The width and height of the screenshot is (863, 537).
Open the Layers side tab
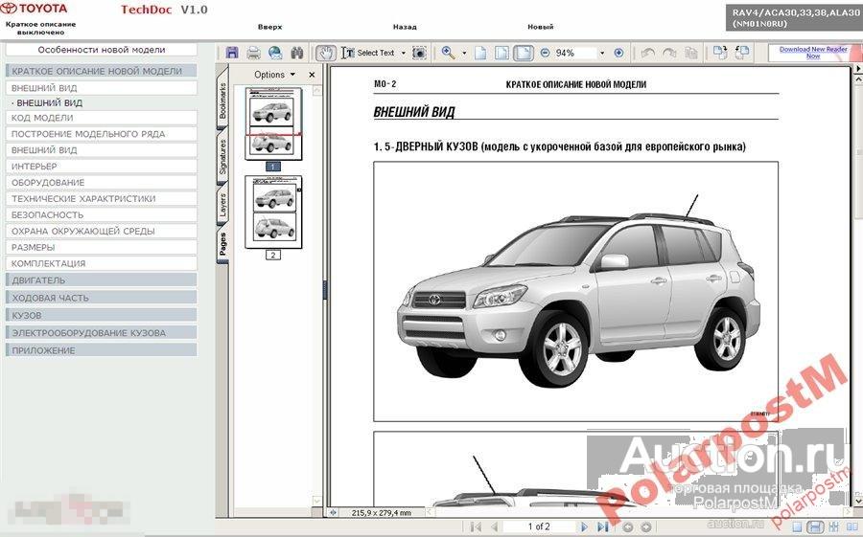(222, 206)
